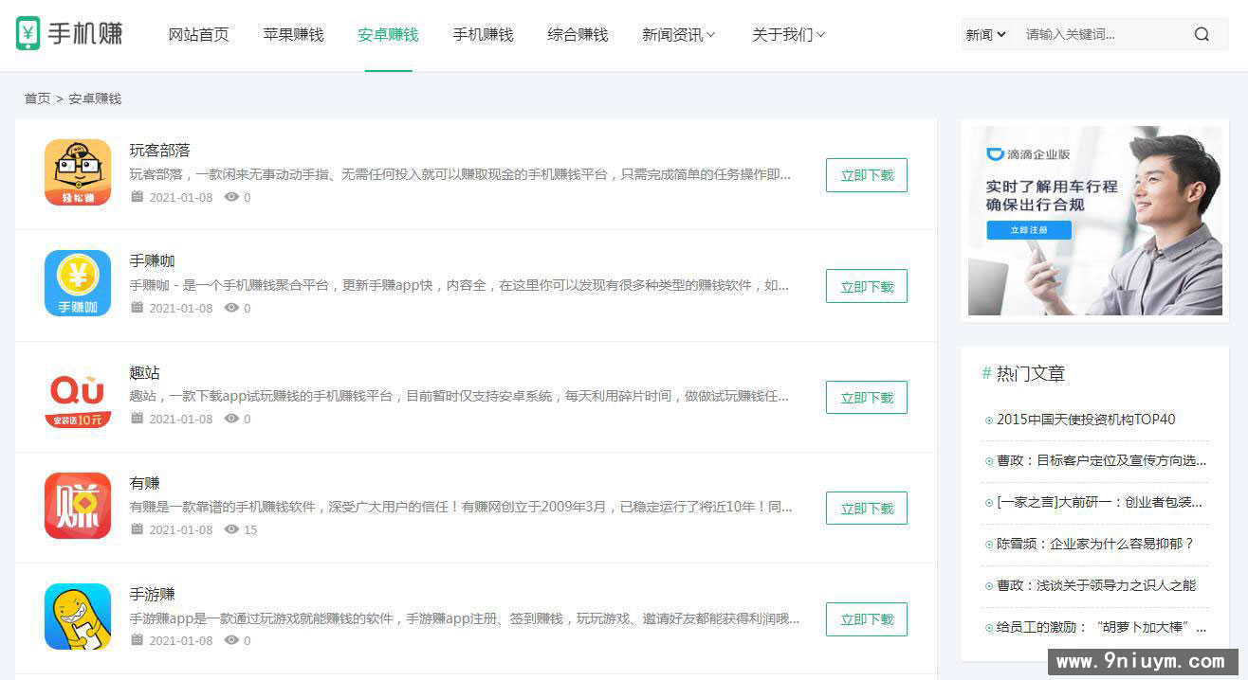This screenshot has width=1248, height=680.
Task: Click the 手赚咖 yellow coin app icon
Action: tap(77, 283)
